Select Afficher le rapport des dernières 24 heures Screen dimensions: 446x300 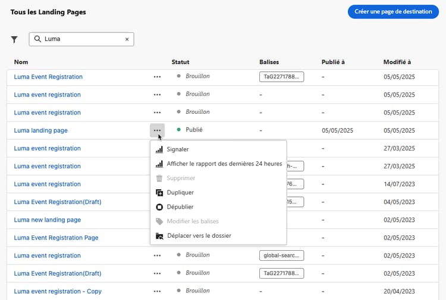click(x=224, y=164)
